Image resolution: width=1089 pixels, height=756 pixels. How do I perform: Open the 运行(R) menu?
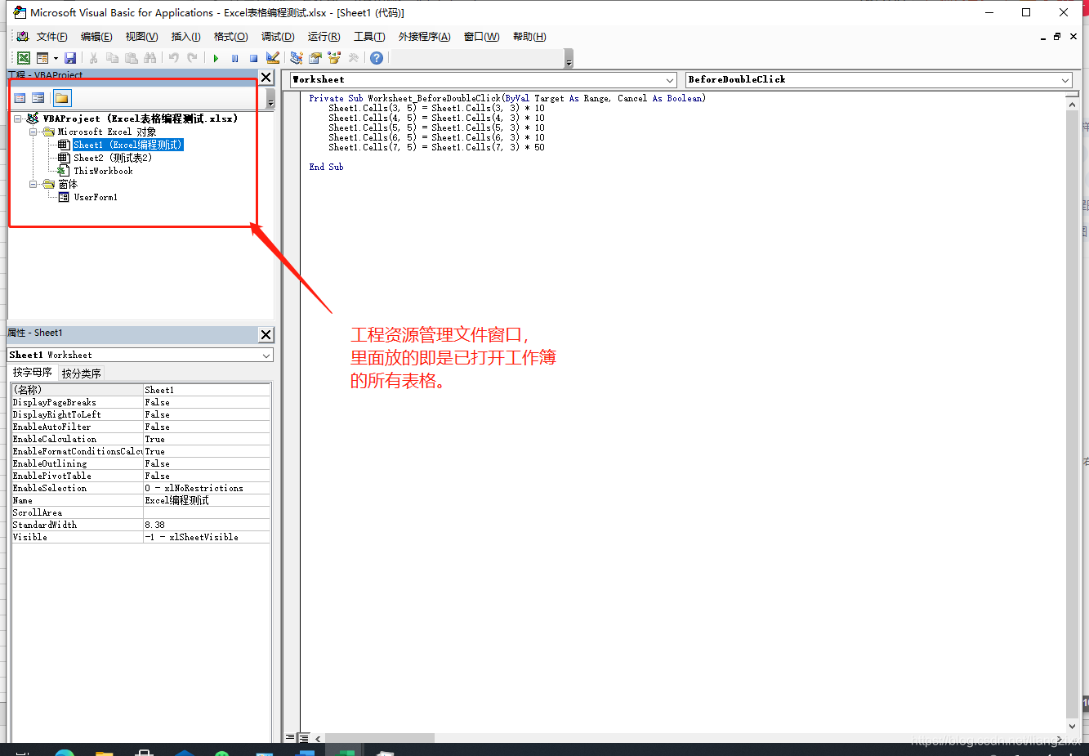pyautogui.click(x=324, y=37)
